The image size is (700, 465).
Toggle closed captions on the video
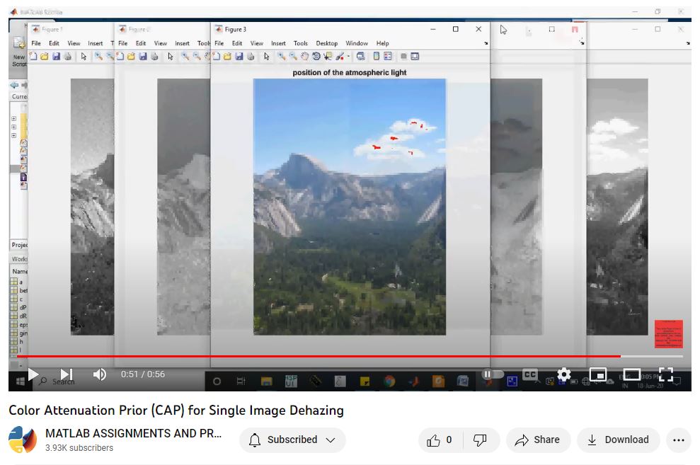pos(529,374)
